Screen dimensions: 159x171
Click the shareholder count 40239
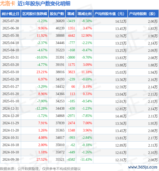[60, 28]
